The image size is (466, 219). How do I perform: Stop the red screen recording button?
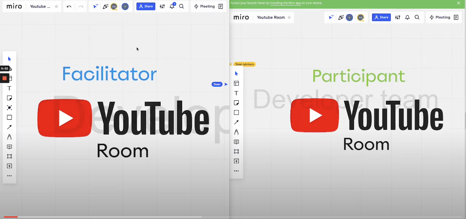pyautogui.click(x=4, y=78)
